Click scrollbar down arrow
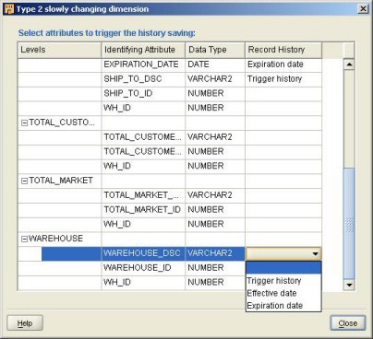This screenshot has height=339, width=373. point(349,285)
